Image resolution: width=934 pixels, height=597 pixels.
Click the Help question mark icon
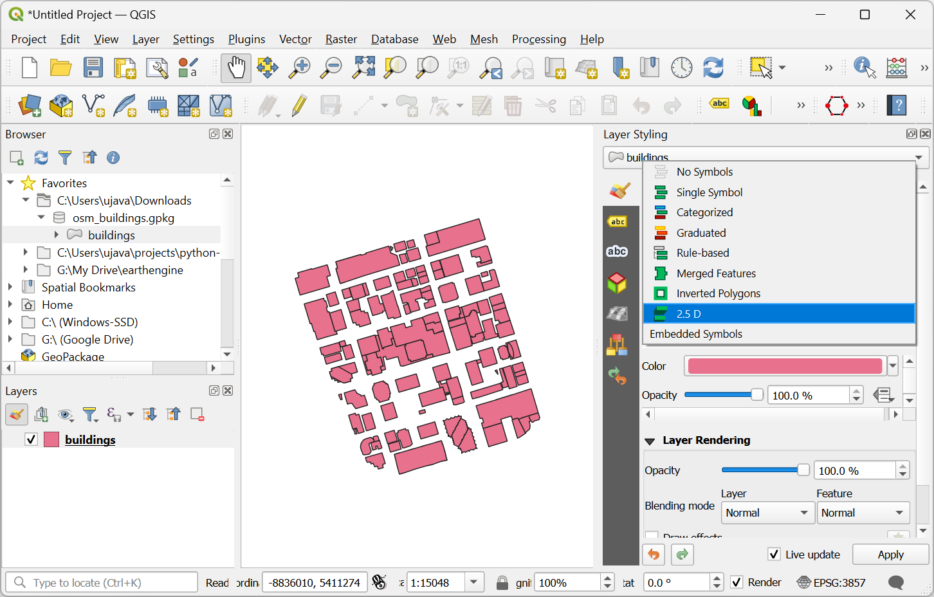tap(896, 106)
